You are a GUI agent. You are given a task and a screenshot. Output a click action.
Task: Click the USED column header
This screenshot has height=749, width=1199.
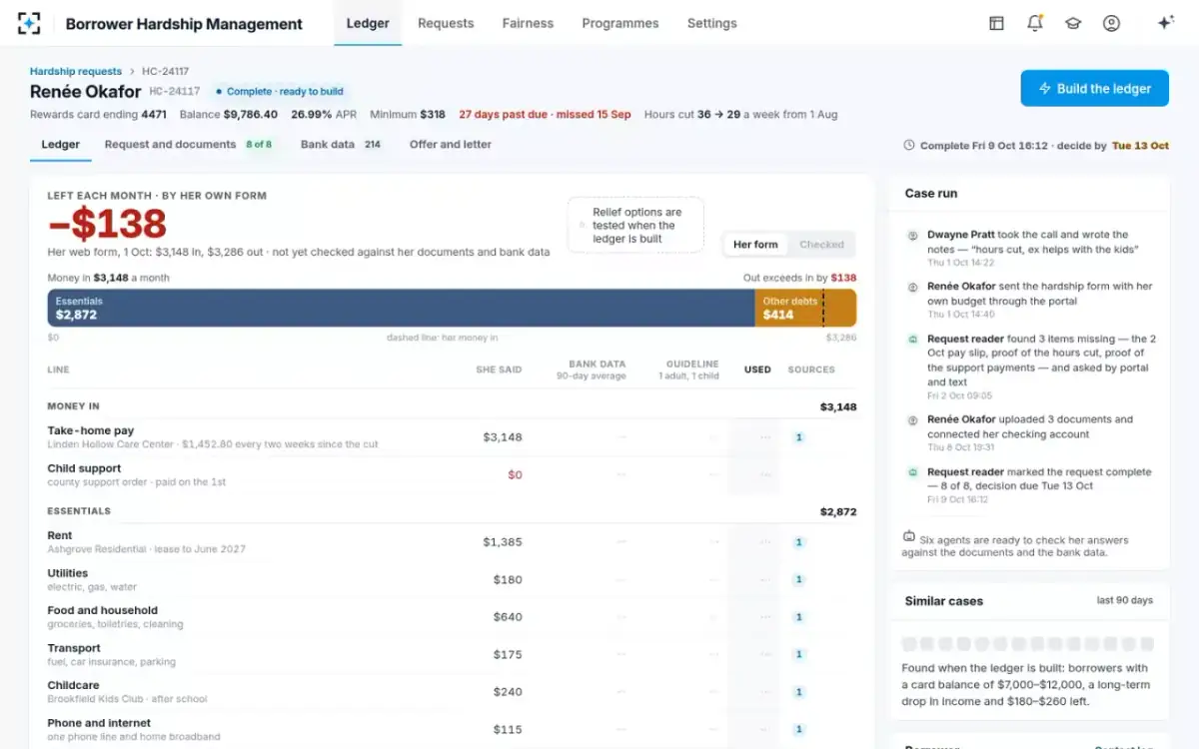click(x=757, y=370)
